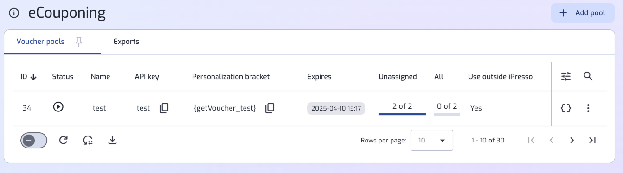Jump to the last page
This screenshot has width=623, height=173.
(592, 140)
